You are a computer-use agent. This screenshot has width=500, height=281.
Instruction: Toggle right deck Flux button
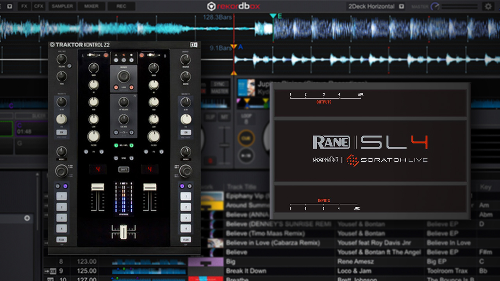(186, 240)
